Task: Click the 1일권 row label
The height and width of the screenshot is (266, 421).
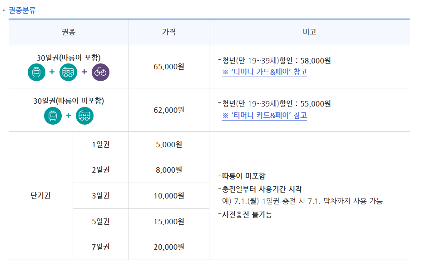Action: 101,144
